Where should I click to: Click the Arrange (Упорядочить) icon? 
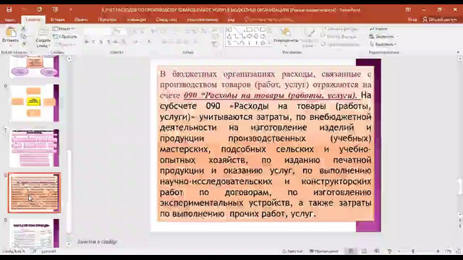pyautogui.click(x=285, y=32)
